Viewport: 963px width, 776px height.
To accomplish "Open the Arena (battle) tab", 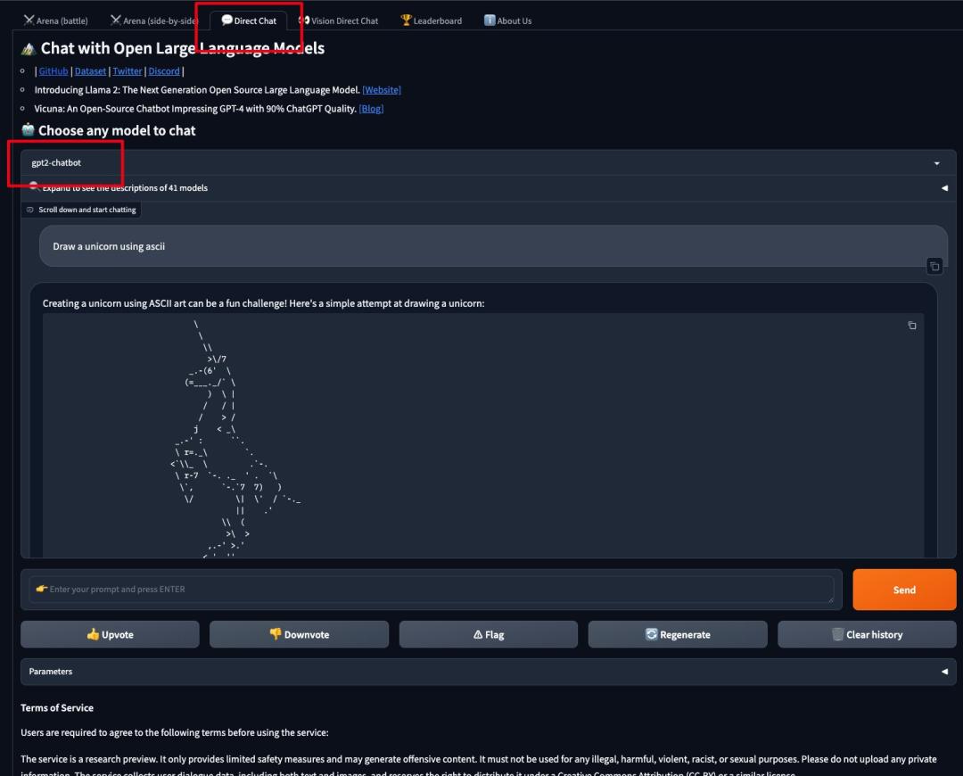I will 56,21.
